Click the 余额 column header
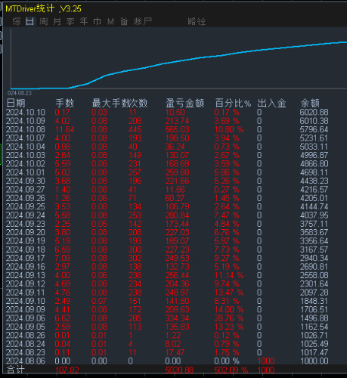The image size is (347, 378). (x=310, y=104)
